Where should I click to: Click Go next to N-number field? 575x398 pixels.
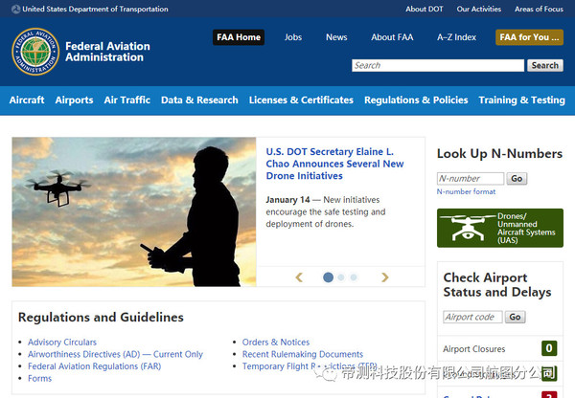click(x=517, y=179)
